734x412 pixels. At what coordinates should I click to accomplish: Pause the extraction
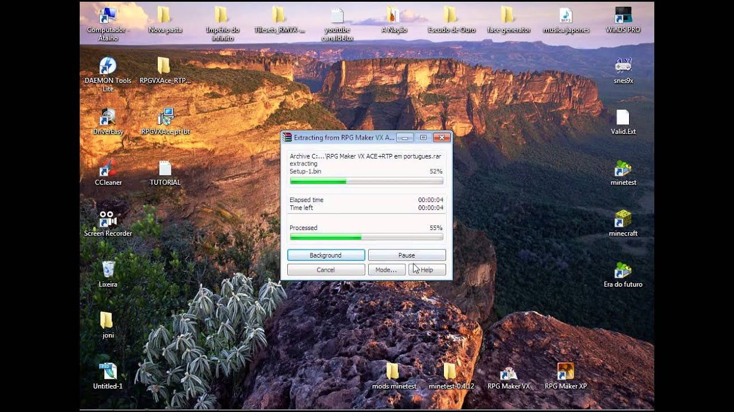click(407, 255)
